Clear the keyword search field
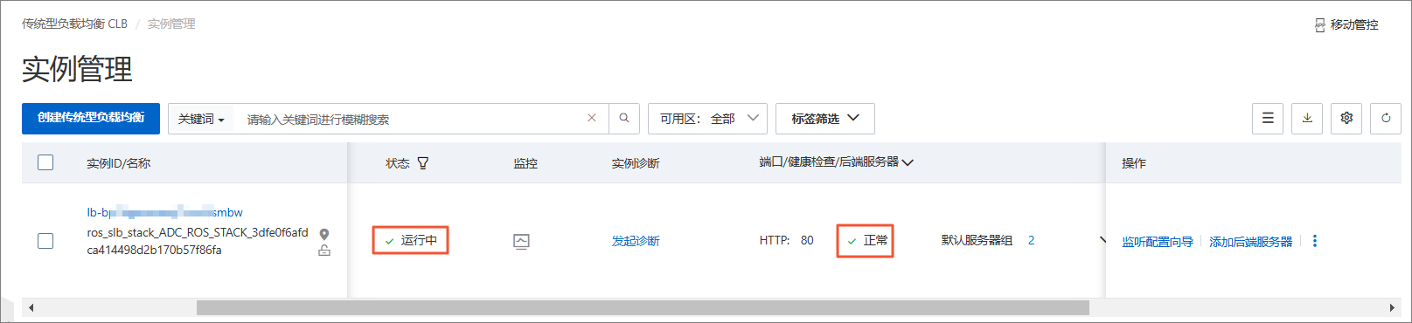The width and height of the screenshot is (1412, 323). pyautogui.click(x=592, y=118)
